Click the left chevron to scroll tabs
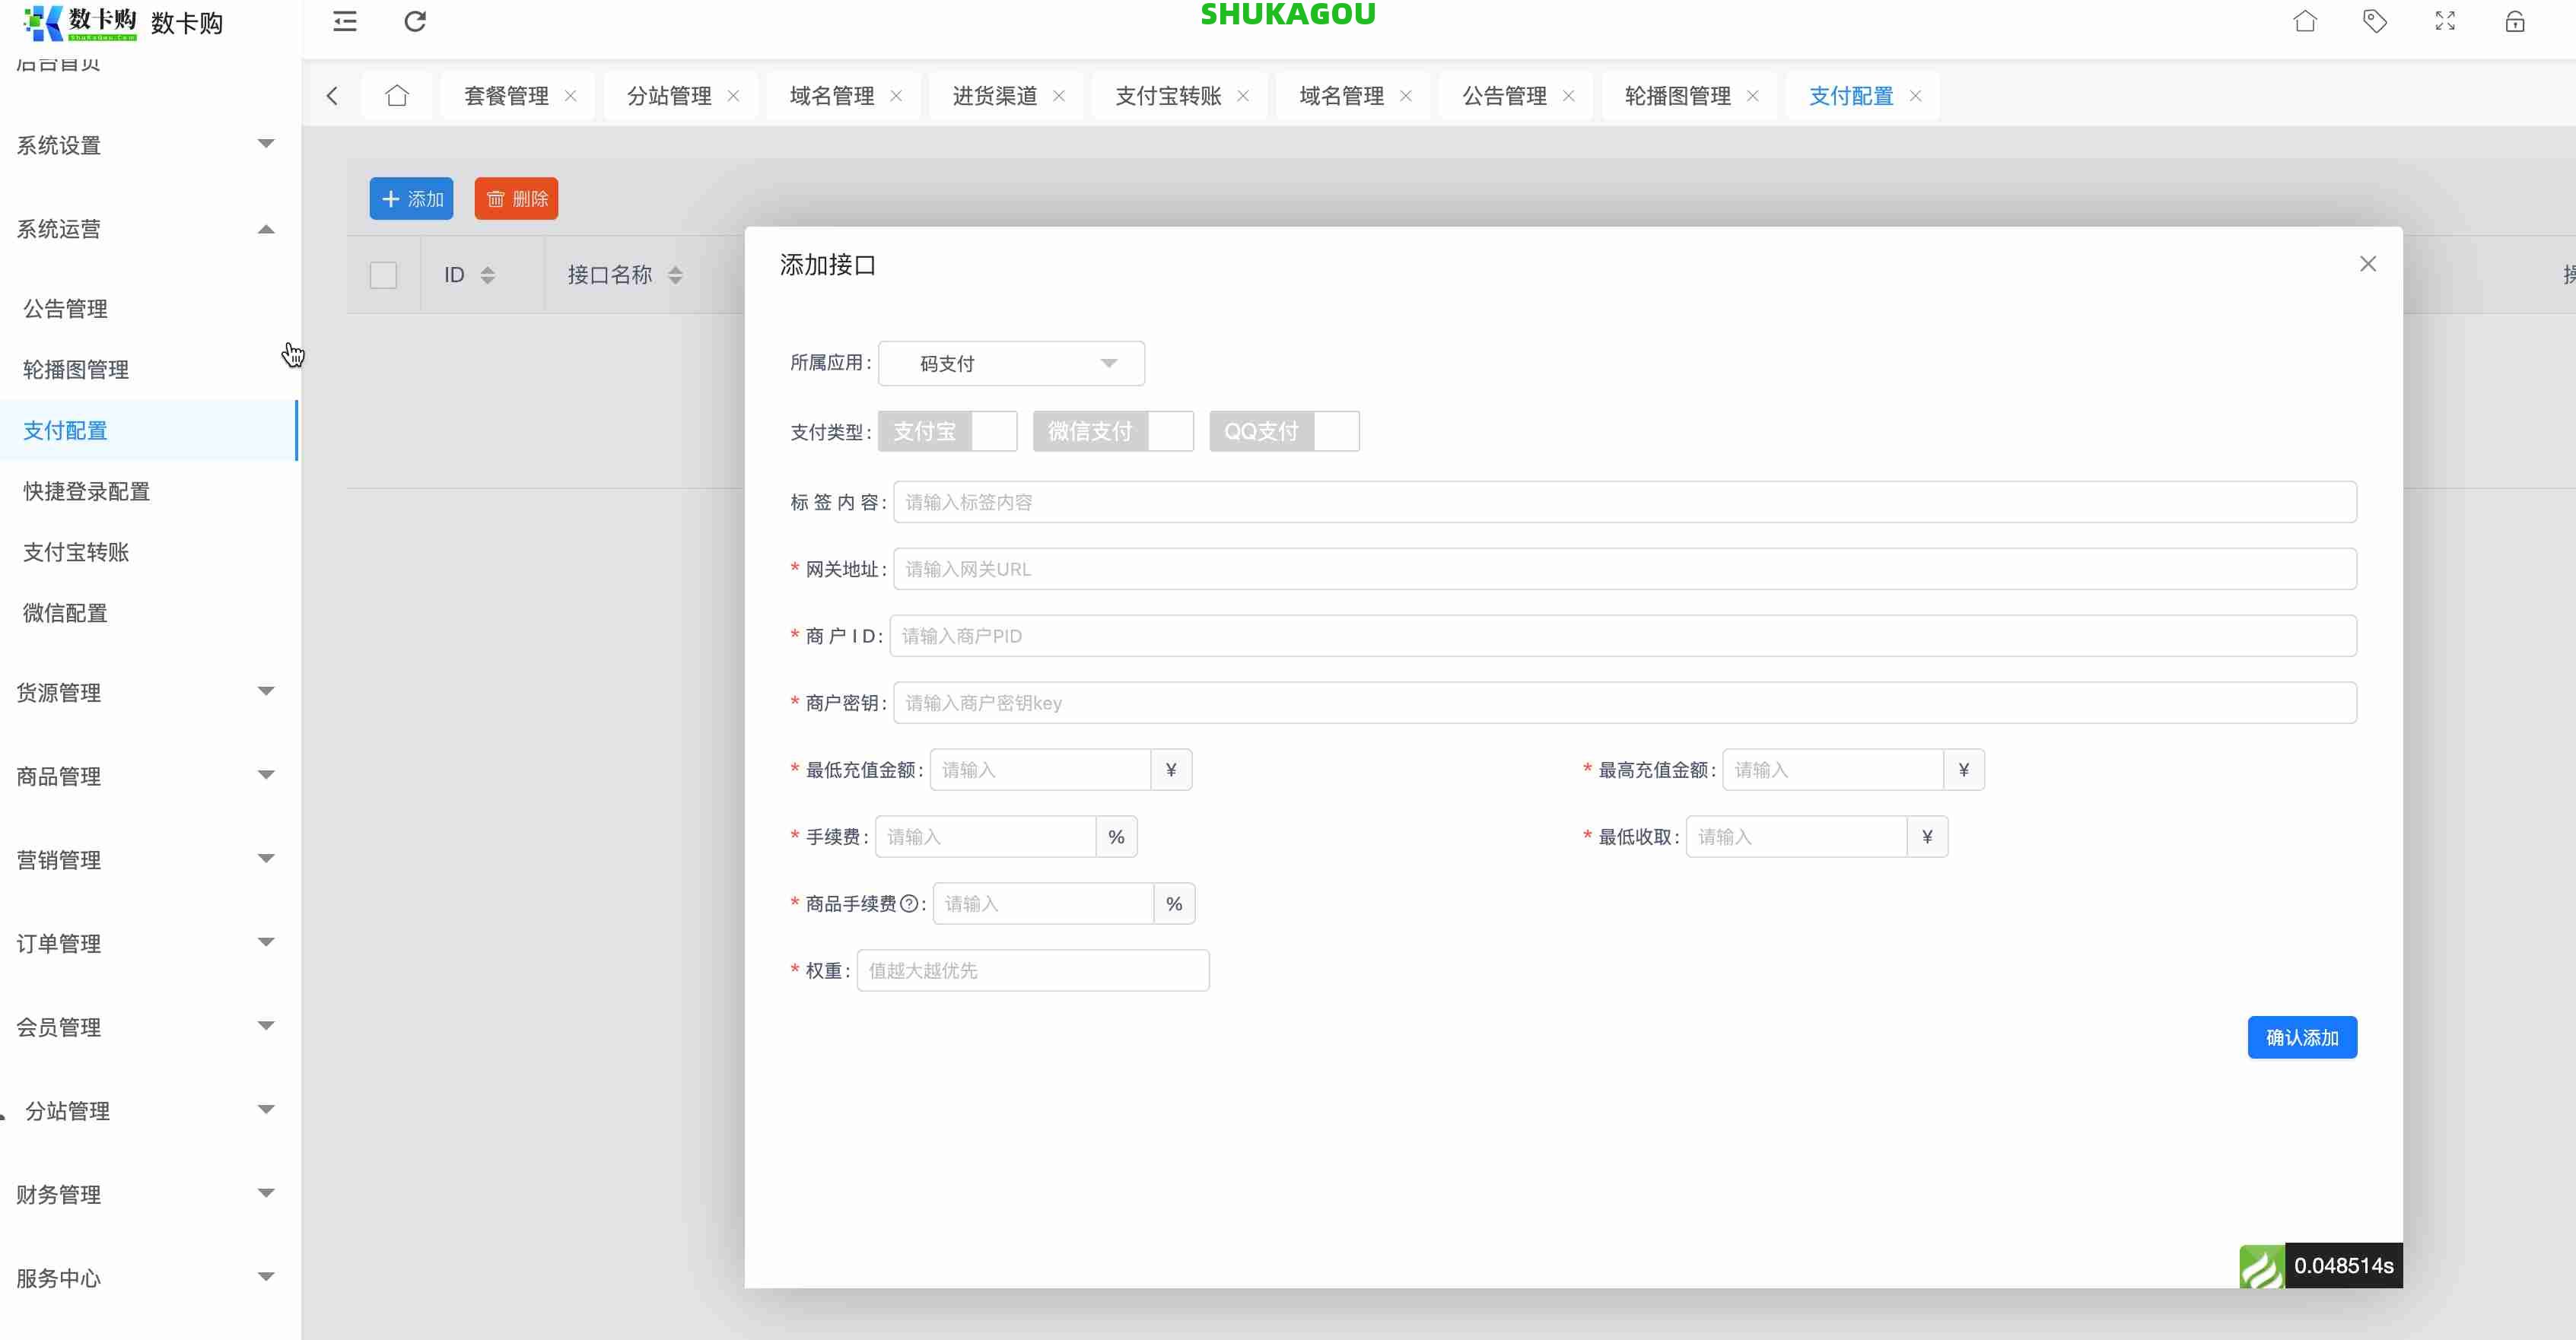The image size is (2576, 1340). [x=333, y=95]
